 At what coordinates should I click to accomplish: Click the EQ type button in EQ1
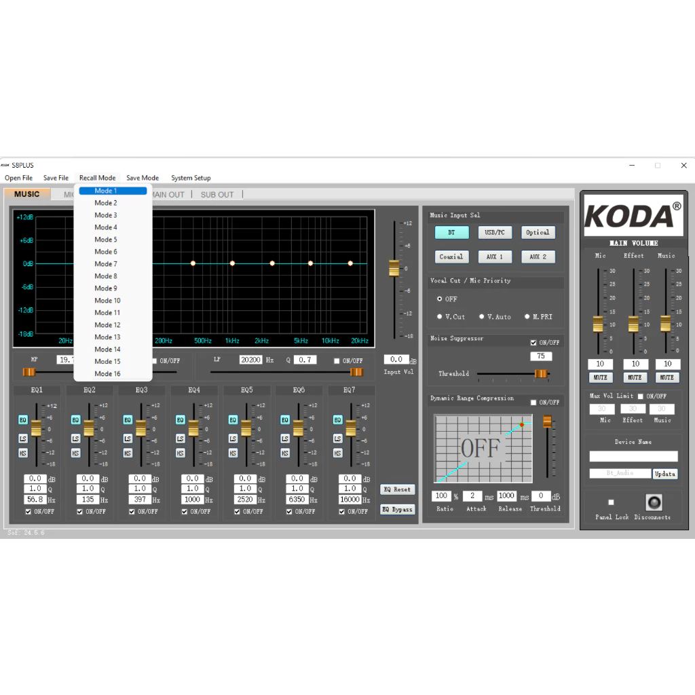pyautogui.click(x=22, y=420)
